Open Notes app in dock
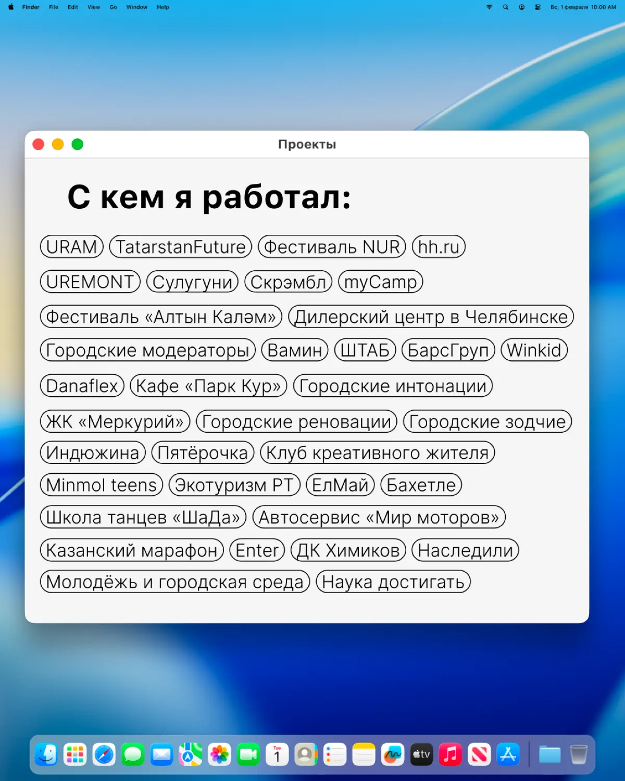Screen dimensions: 625x781 pyautogui.click(x=364, y=754)
